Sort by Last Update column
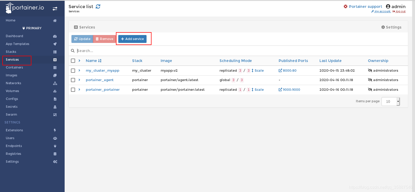 pyautogui.click(x=330, y=61)
